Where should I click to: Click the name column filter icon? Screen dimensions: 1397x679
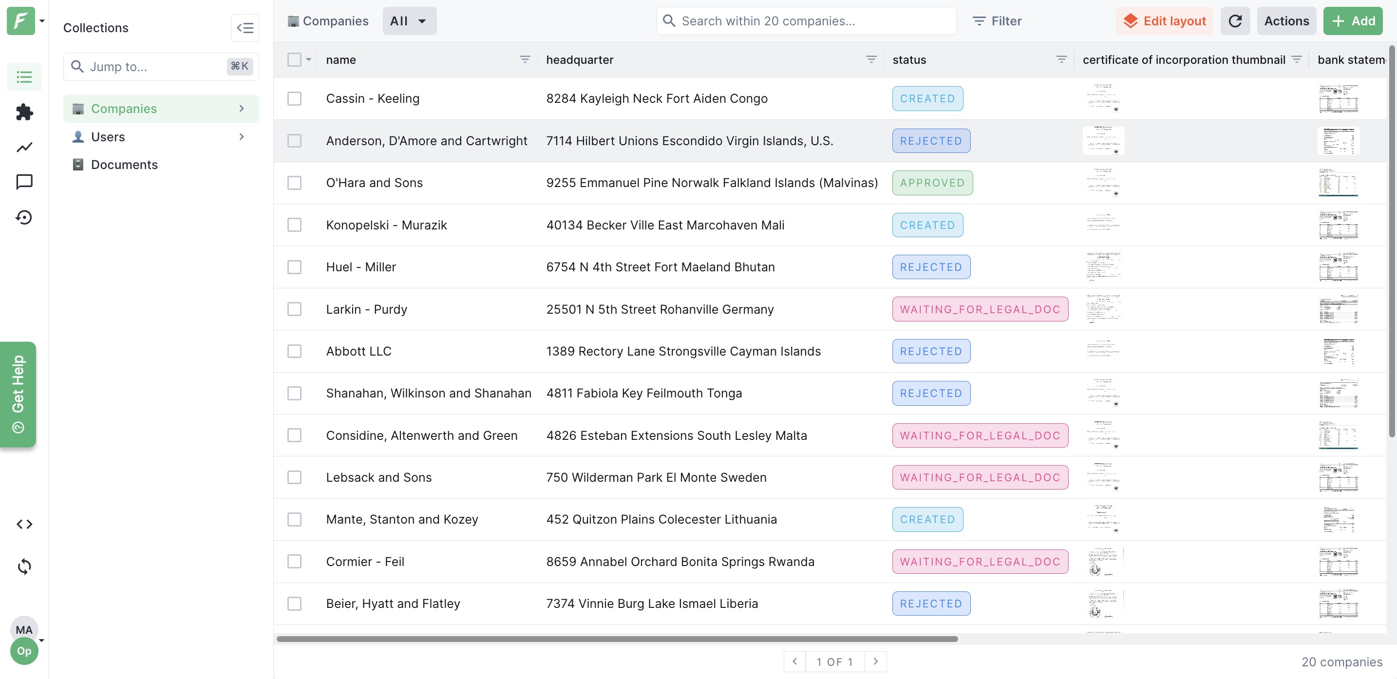point(525,59)
